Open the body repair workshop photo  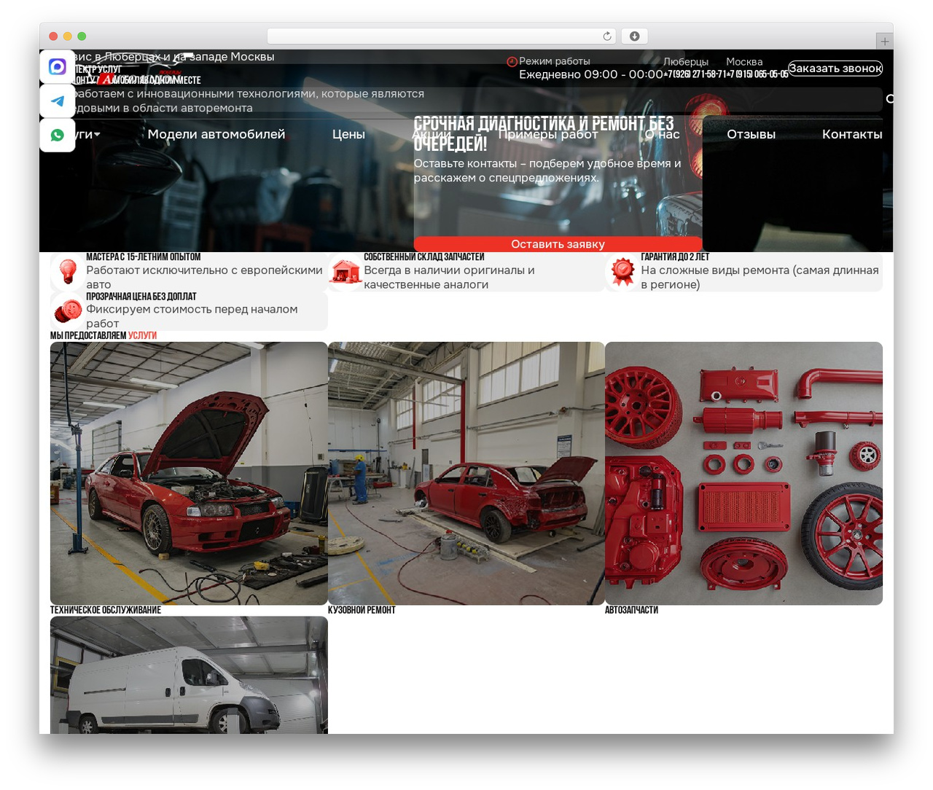pos(466,473)
